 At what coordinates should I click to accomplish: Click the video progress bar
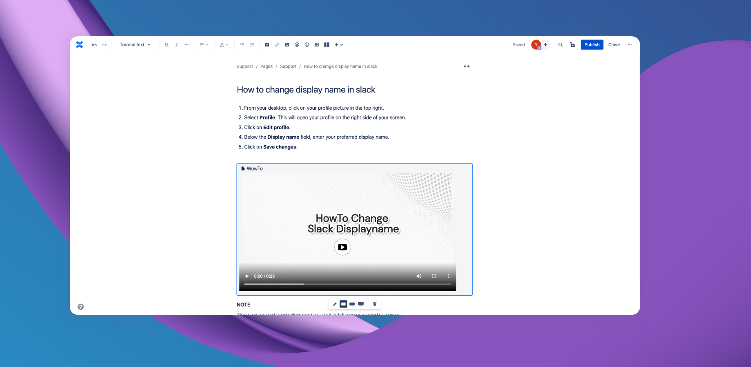tap(348, 284)
